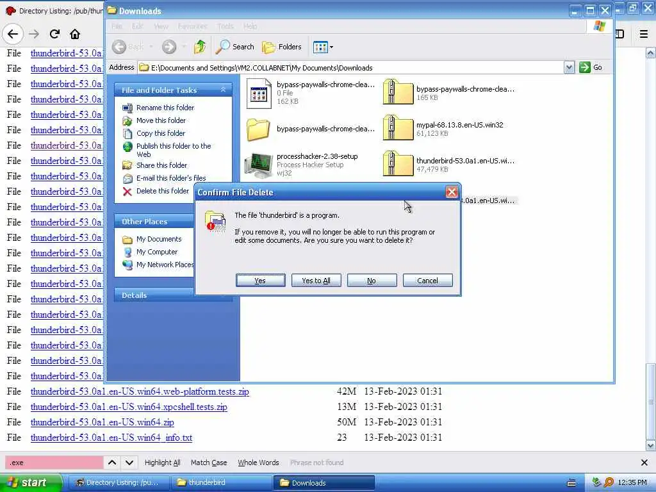Click Delete this folder task
The image size is (656, 492).
[163, 191]
